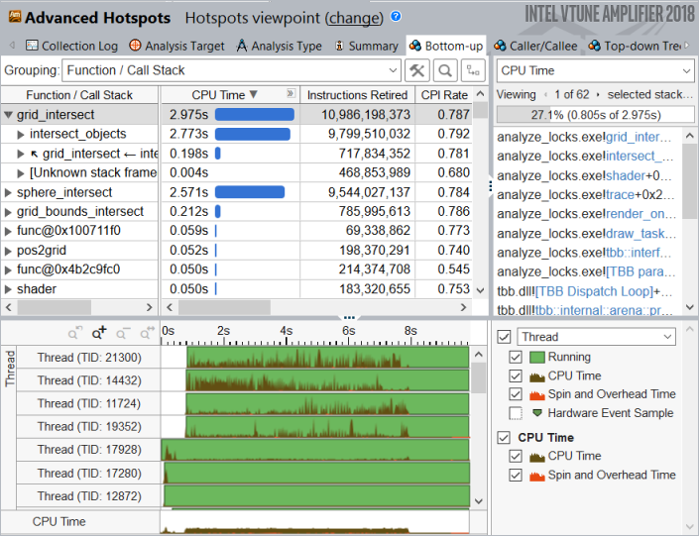
Task: Toggle the bold CPU Time group checkbox
Action: click(x=505, y=438)
